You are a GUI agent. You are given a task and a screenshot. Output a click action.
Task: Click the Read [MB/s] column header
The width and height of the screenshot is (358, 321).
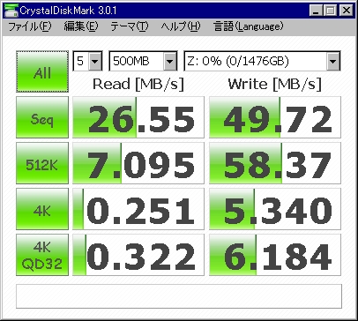pos(138,84)
